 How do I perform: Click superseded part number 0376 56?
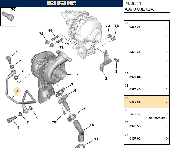pos(135,114)
